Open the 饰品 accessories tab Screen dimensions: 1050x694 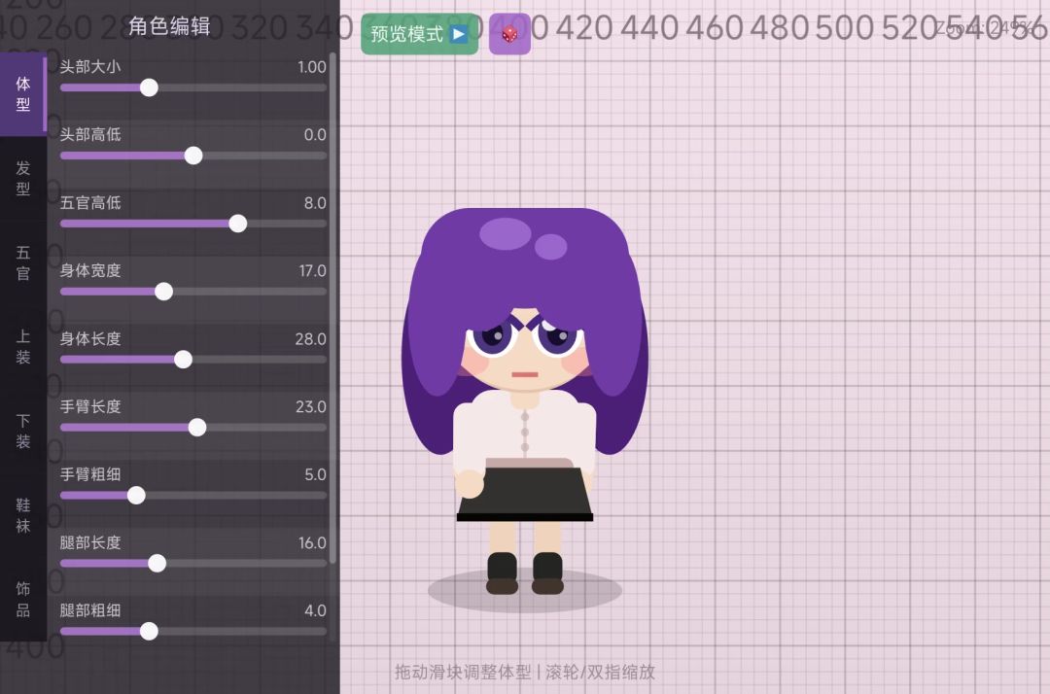click(23, 600)
